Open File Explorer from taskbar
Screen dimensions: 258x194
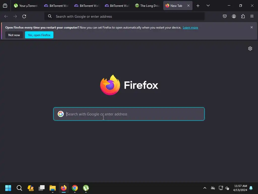53,188
